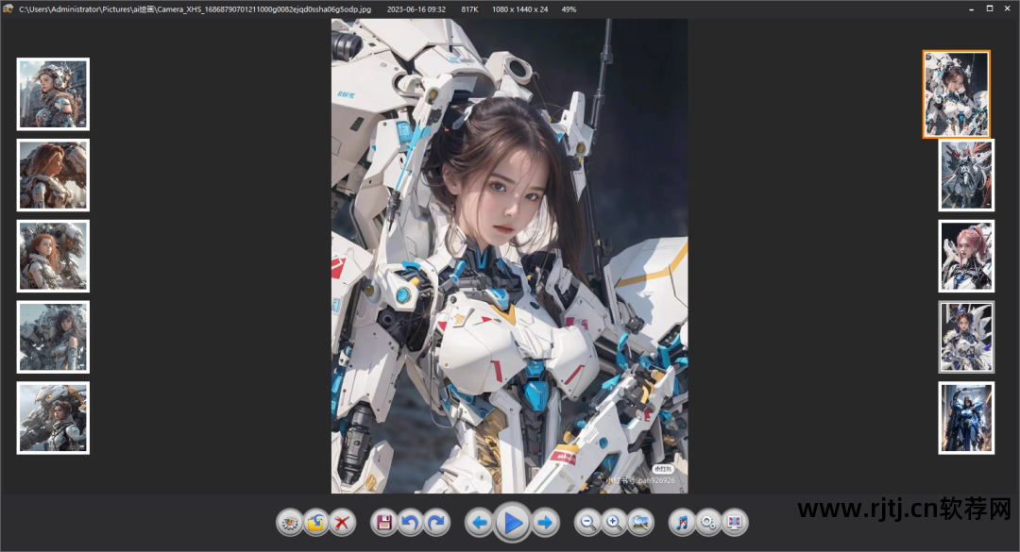Click the colorful gear icon at toolbar start
Image resolution: width=1020 pixels, height=552 pixels.
290,522
